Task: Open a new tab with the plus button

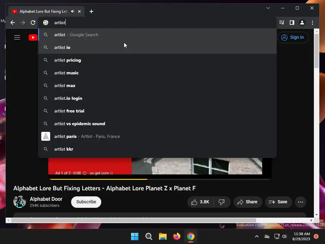Action: tap(91, 11)
